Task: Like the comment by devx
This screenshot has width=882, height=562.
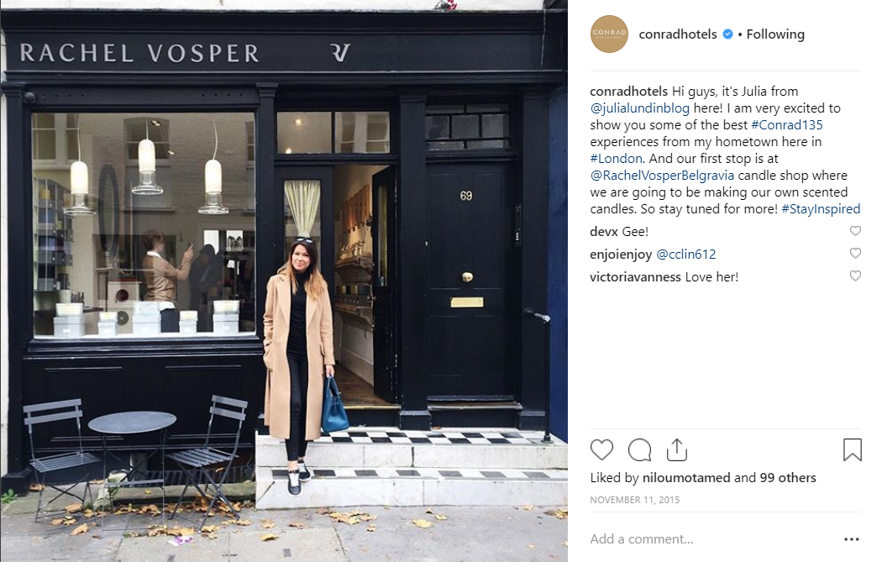Action: pos(855,231)
